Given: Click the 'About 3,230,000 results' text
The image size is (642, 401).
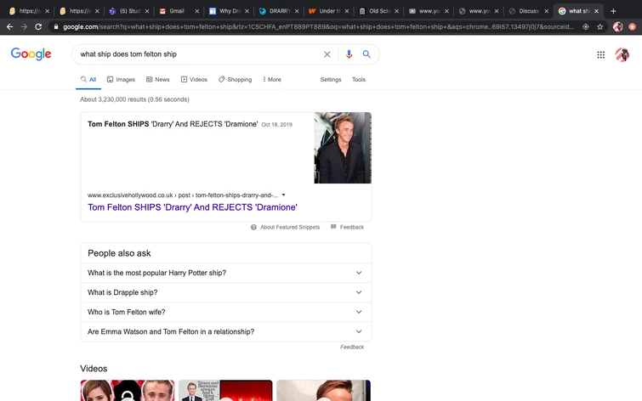Looking at the screenshot, I should [134, 99].
